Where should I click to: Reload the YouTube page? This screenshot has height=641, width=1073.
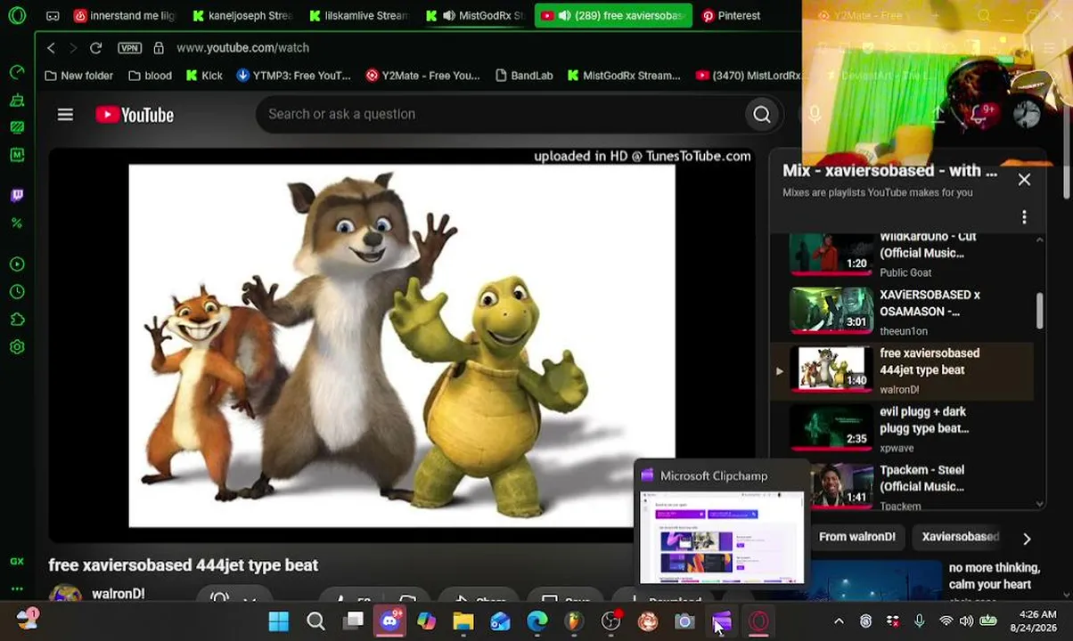pos(95,48)
